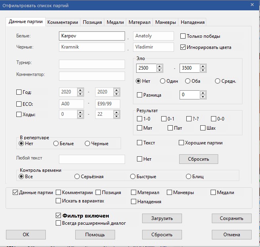Check the Пат result box
The width and height of the screenshot is (260, 247).
[x=170, y=128]
